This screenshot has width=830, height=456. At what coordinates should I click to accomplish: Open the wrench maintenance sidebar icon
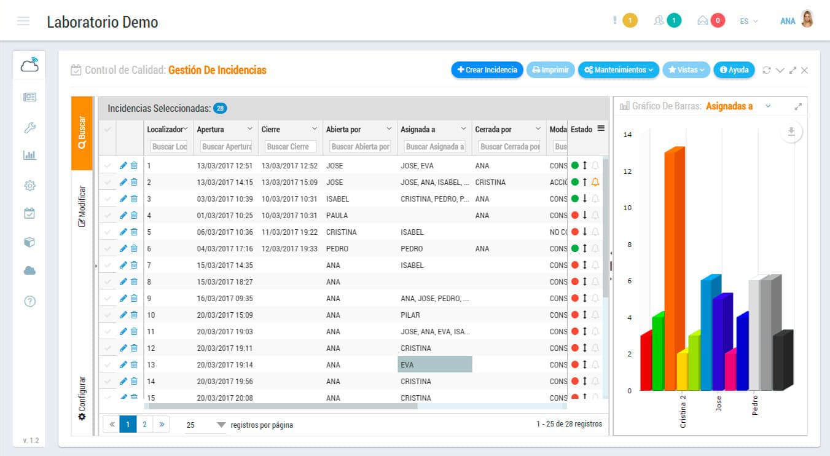(29, 127)
